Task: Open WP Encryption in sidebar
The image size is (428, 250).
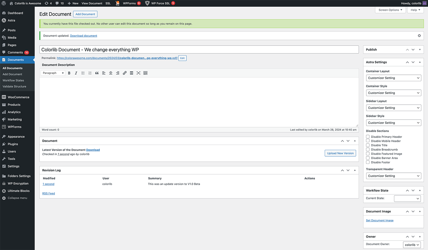Action: tap(18, 183)
